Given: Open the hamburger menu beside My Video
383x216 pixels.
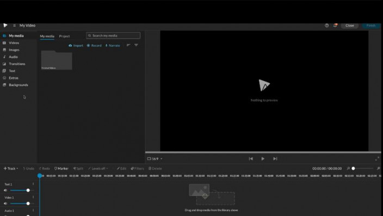Looking at the screenshot, I should (14, 26).
